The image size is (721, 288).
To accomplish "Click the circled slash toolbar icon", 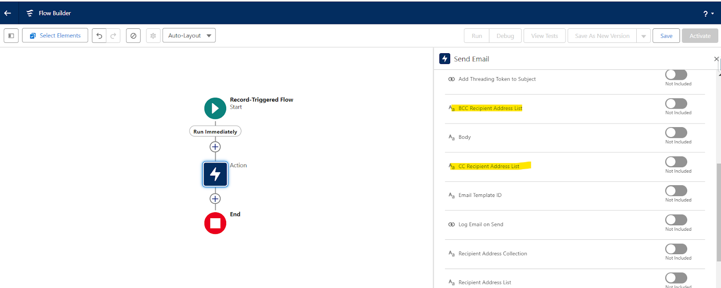I will click(133, 36).
